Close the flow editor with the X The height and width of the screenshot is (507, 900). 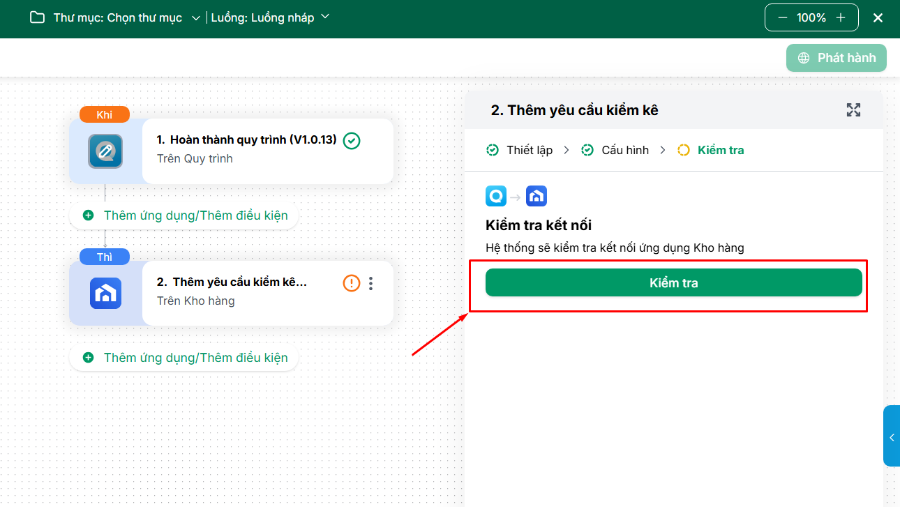click(x=878, y=17)
